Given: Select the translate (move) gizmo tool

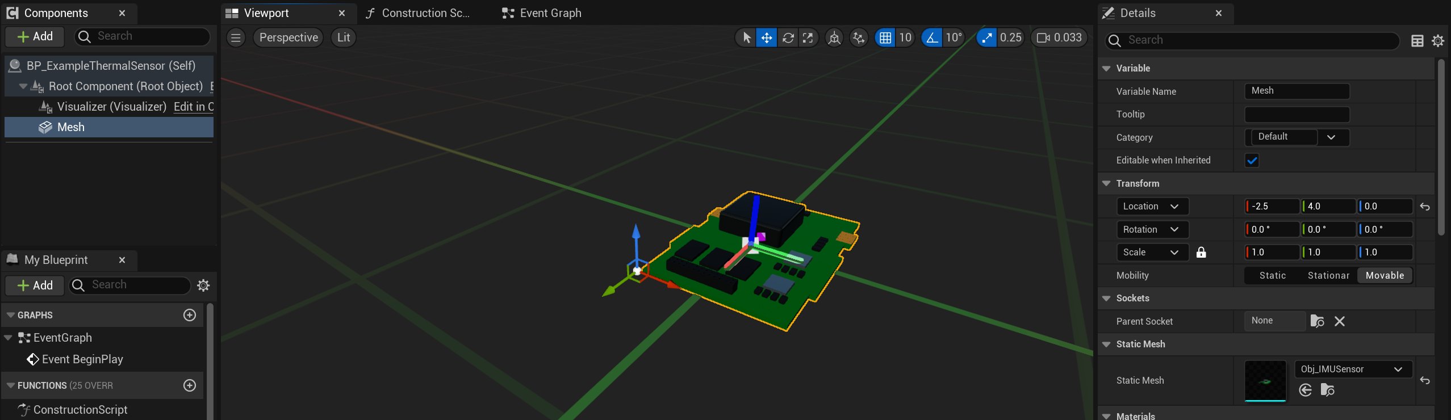Looking at the screenshot, I should click(766, 38).
